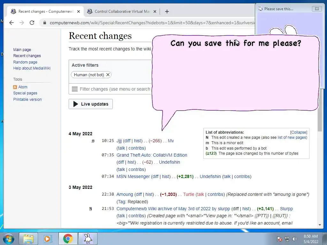Click the browser forward arrow
Image resolution: width=327 pixels, height=245 pixels.
22,23
